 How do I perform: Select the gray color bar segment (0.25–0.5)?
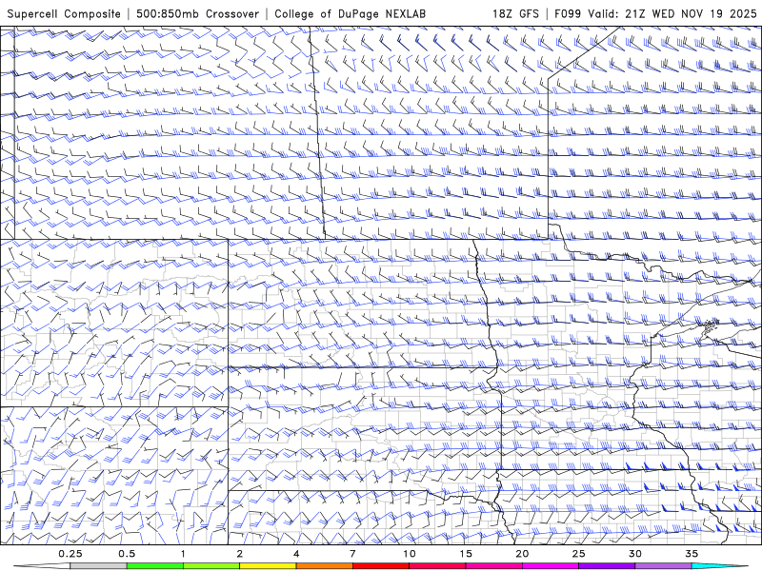click(98, 566)
